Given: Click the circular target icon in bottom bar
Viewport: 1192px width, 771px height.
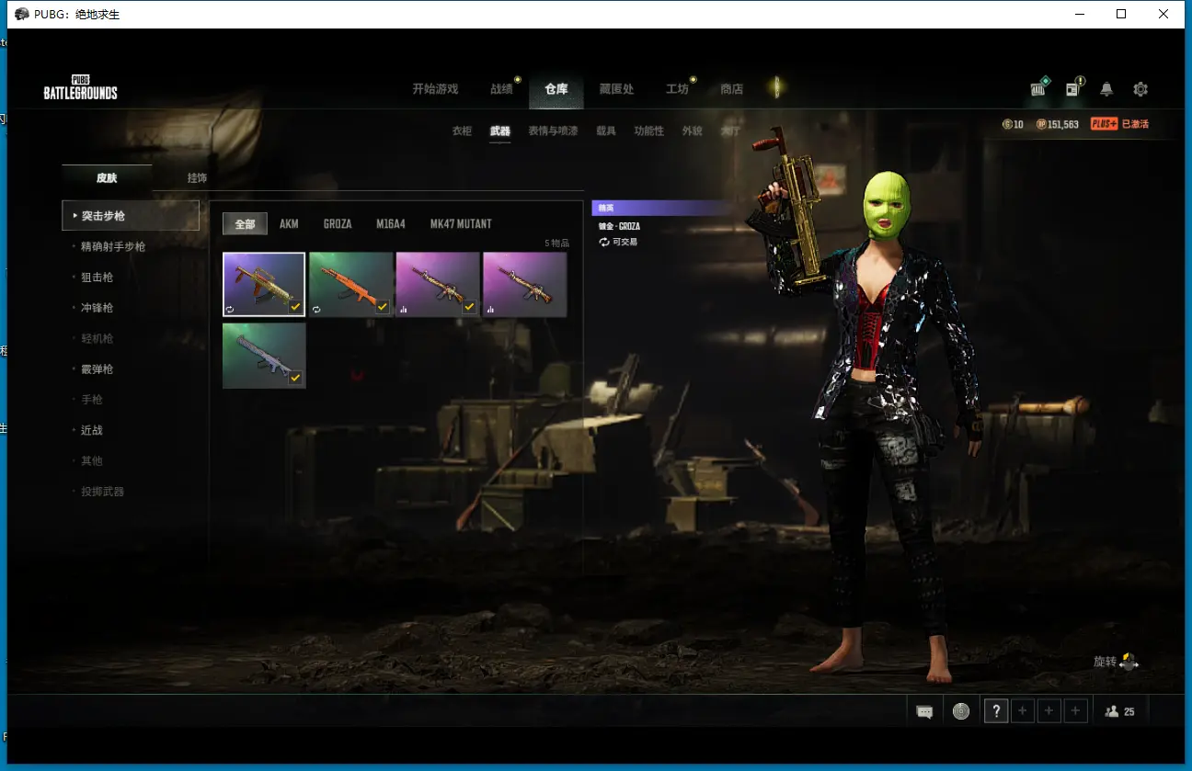Looking at the screenshot, I should point(961,711).
